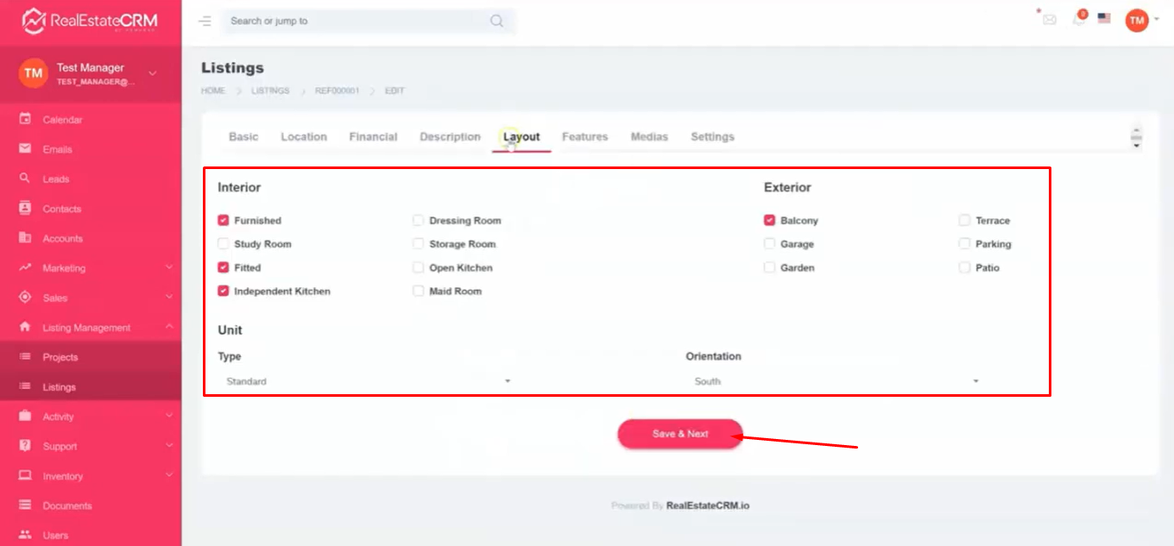Viewport: 1174px width, 546px height.
Task: Open the unit Type dropdown
Action: 364,381
